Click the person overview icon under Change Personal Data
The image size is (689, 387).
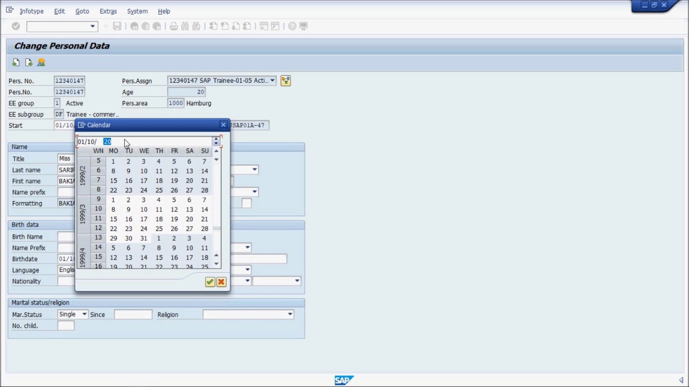(41, 63)
